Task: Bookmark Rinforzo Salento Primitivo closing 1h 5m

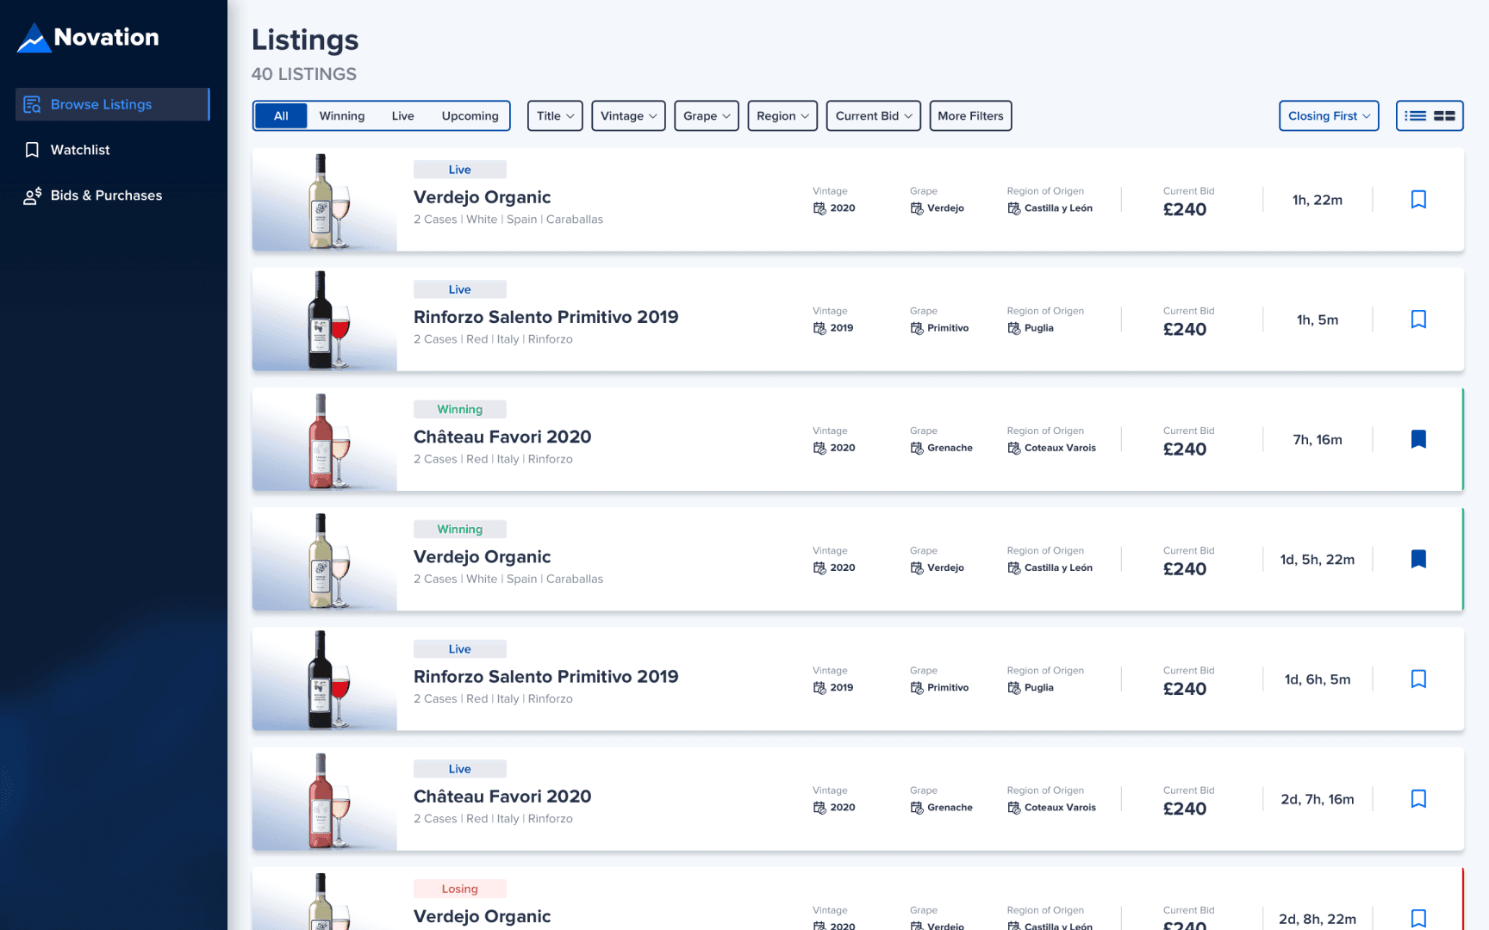Action: 1418,319
